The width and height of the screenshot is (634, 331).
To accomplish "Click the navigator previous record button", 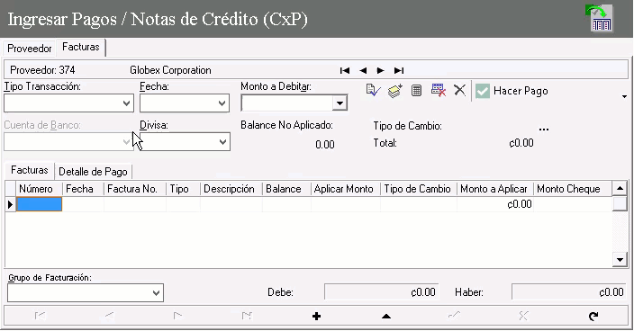I will pyautogui.click(x=109, y=316).
